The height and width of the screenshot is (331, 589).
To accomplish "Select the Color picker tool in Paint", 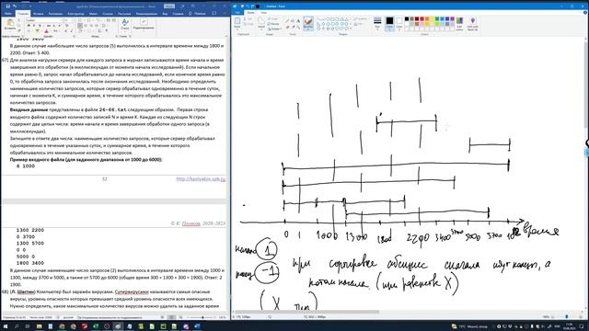I will [x=293, y=27].
